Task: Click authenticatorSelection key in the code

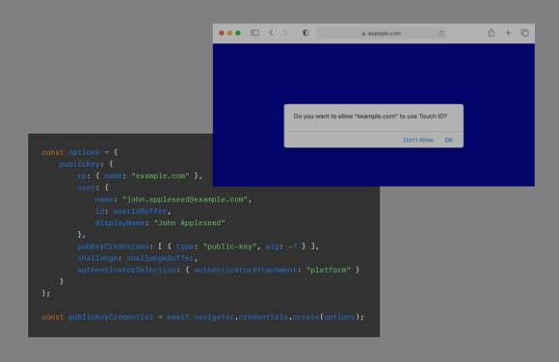Action: [126, 271]
